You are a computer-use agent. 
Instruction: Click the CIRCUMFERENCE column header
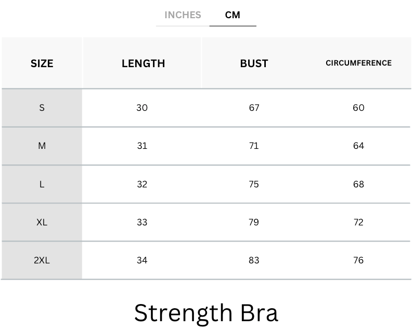click(358, 63)
